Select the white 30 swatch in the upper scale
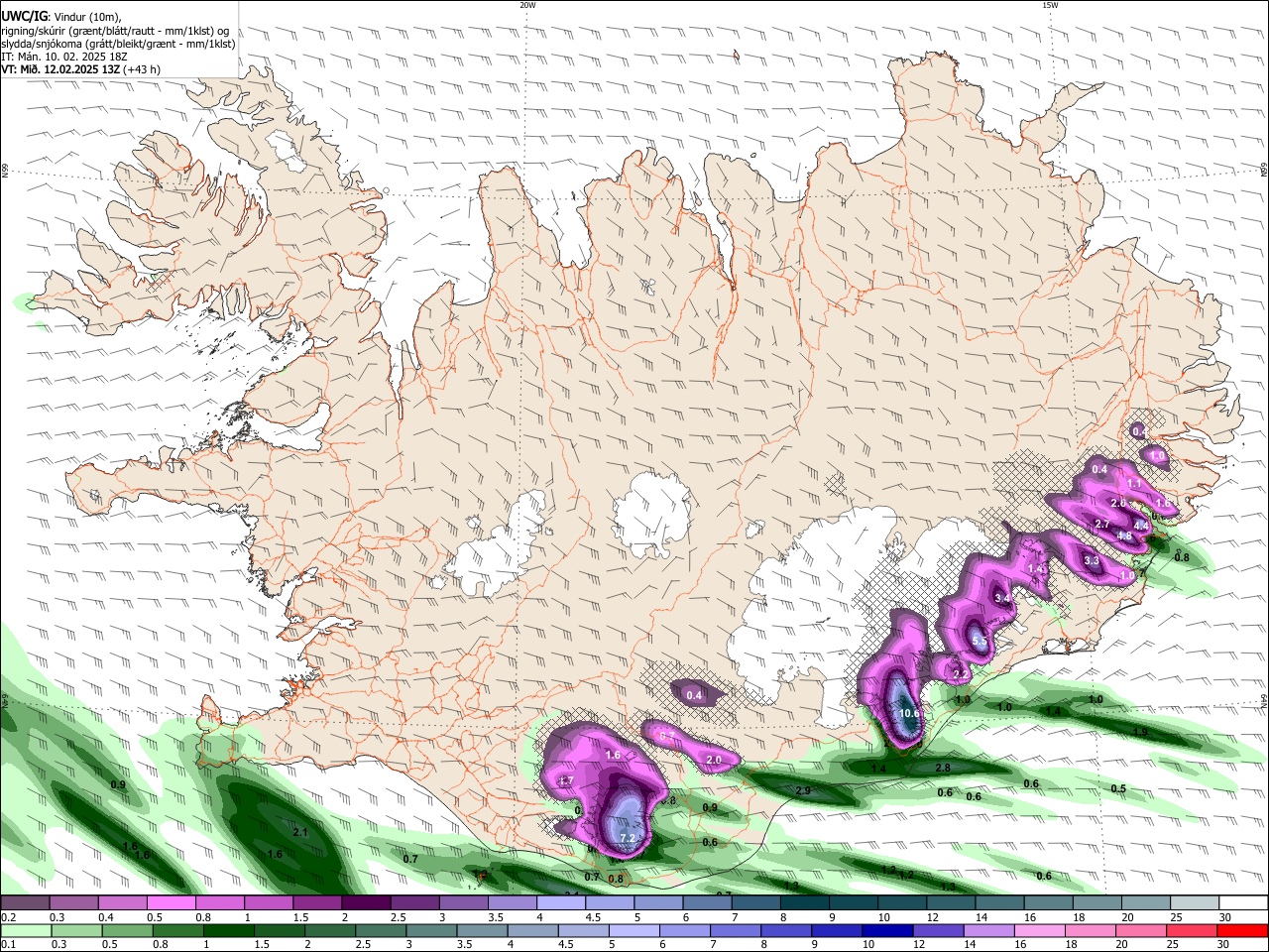 click(x=1243, y=903)
